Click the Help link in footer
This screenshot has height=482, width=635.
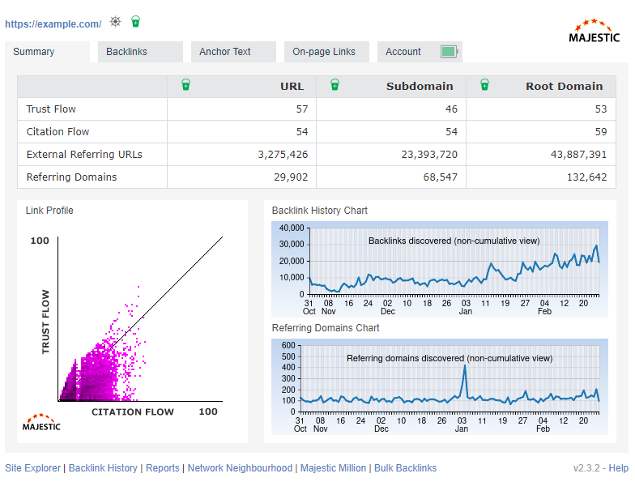pos(619,468)
